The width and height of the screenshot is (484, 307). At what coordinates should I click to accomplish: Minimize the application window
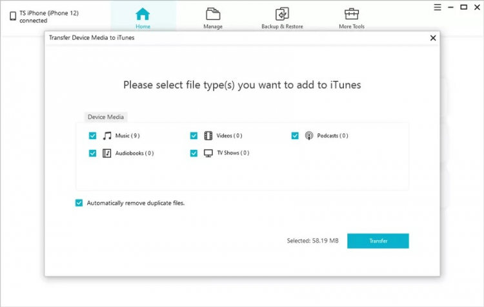tap(450, 7)
